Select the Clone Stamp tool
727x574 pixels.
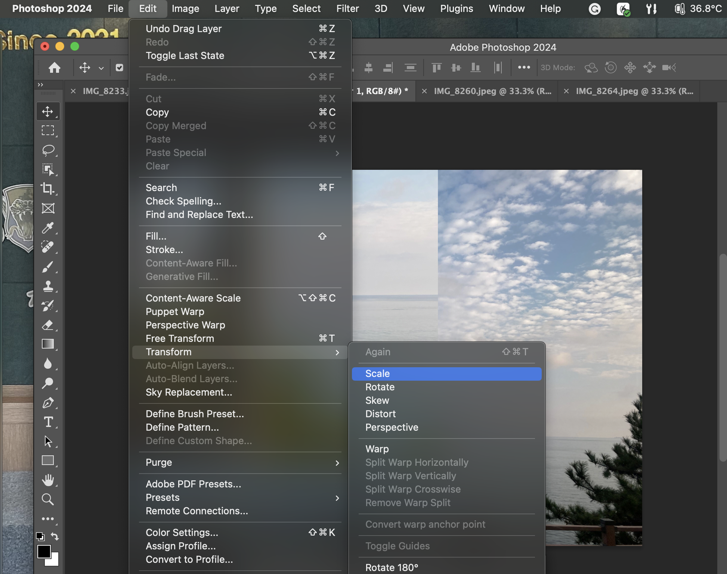pos(47,286)
